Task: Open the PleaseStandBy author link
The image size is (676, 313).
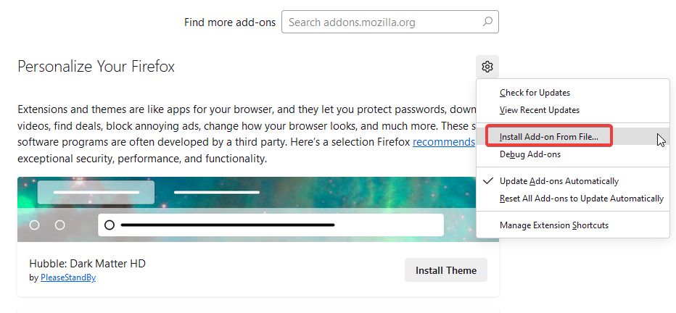Action: 67,277
